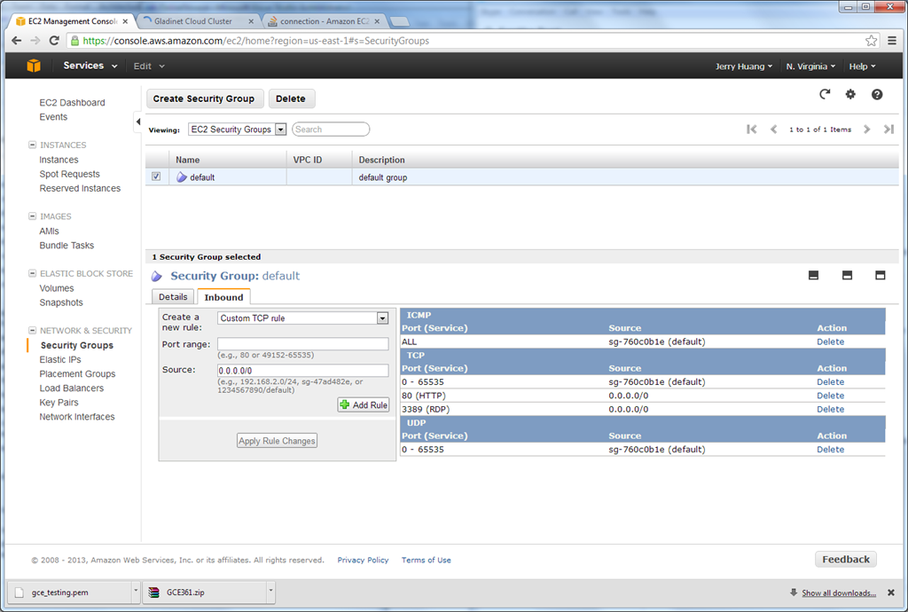Open the Jerry Huang account menu

tap(744, 66)
